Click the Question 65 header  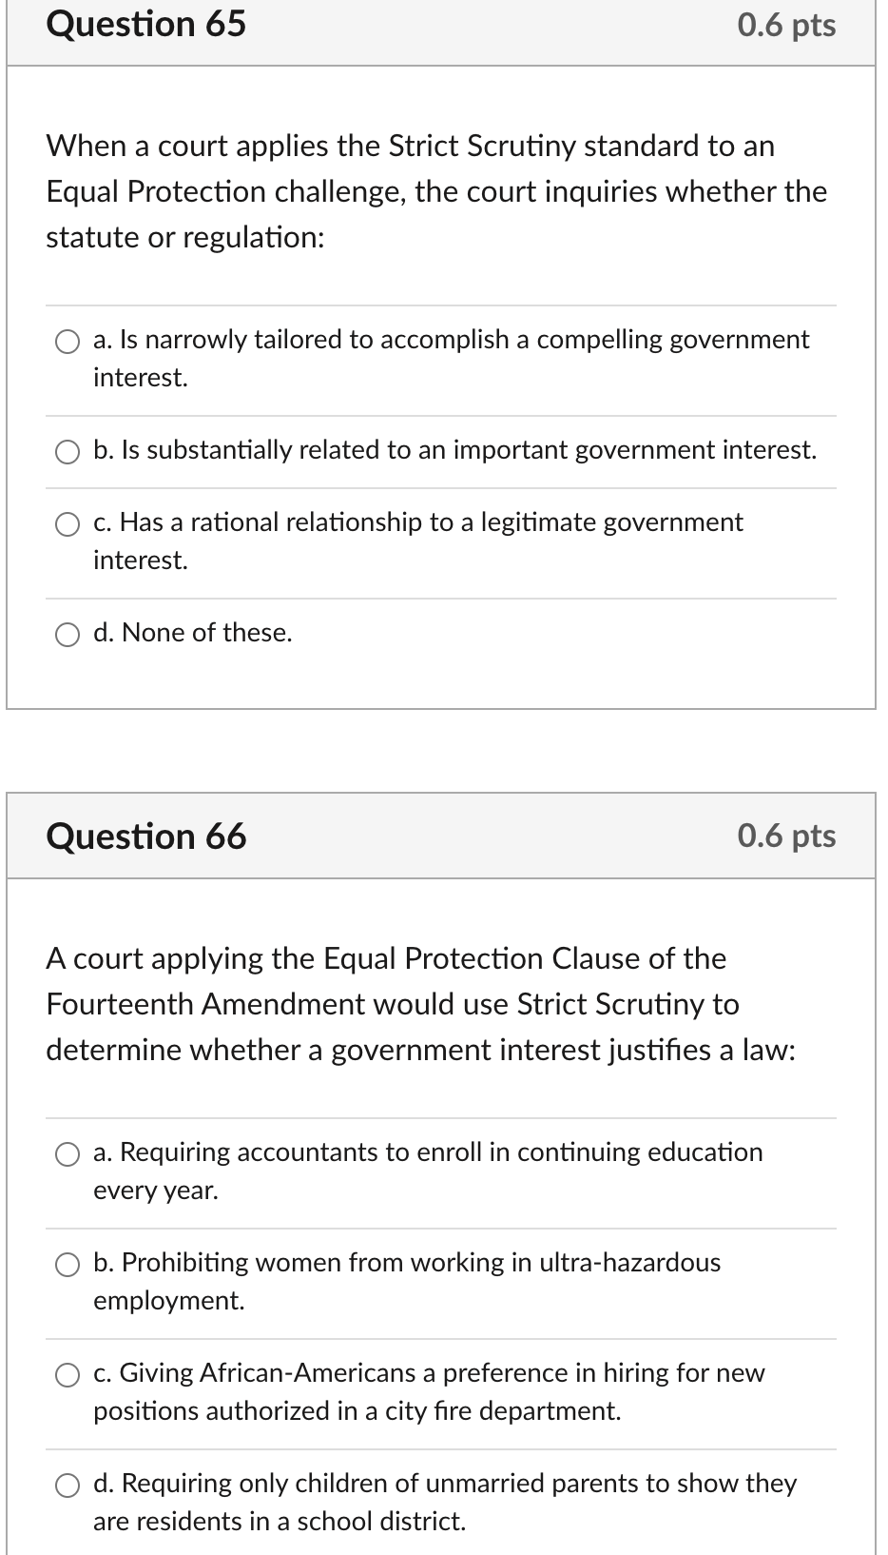[146, 25]
